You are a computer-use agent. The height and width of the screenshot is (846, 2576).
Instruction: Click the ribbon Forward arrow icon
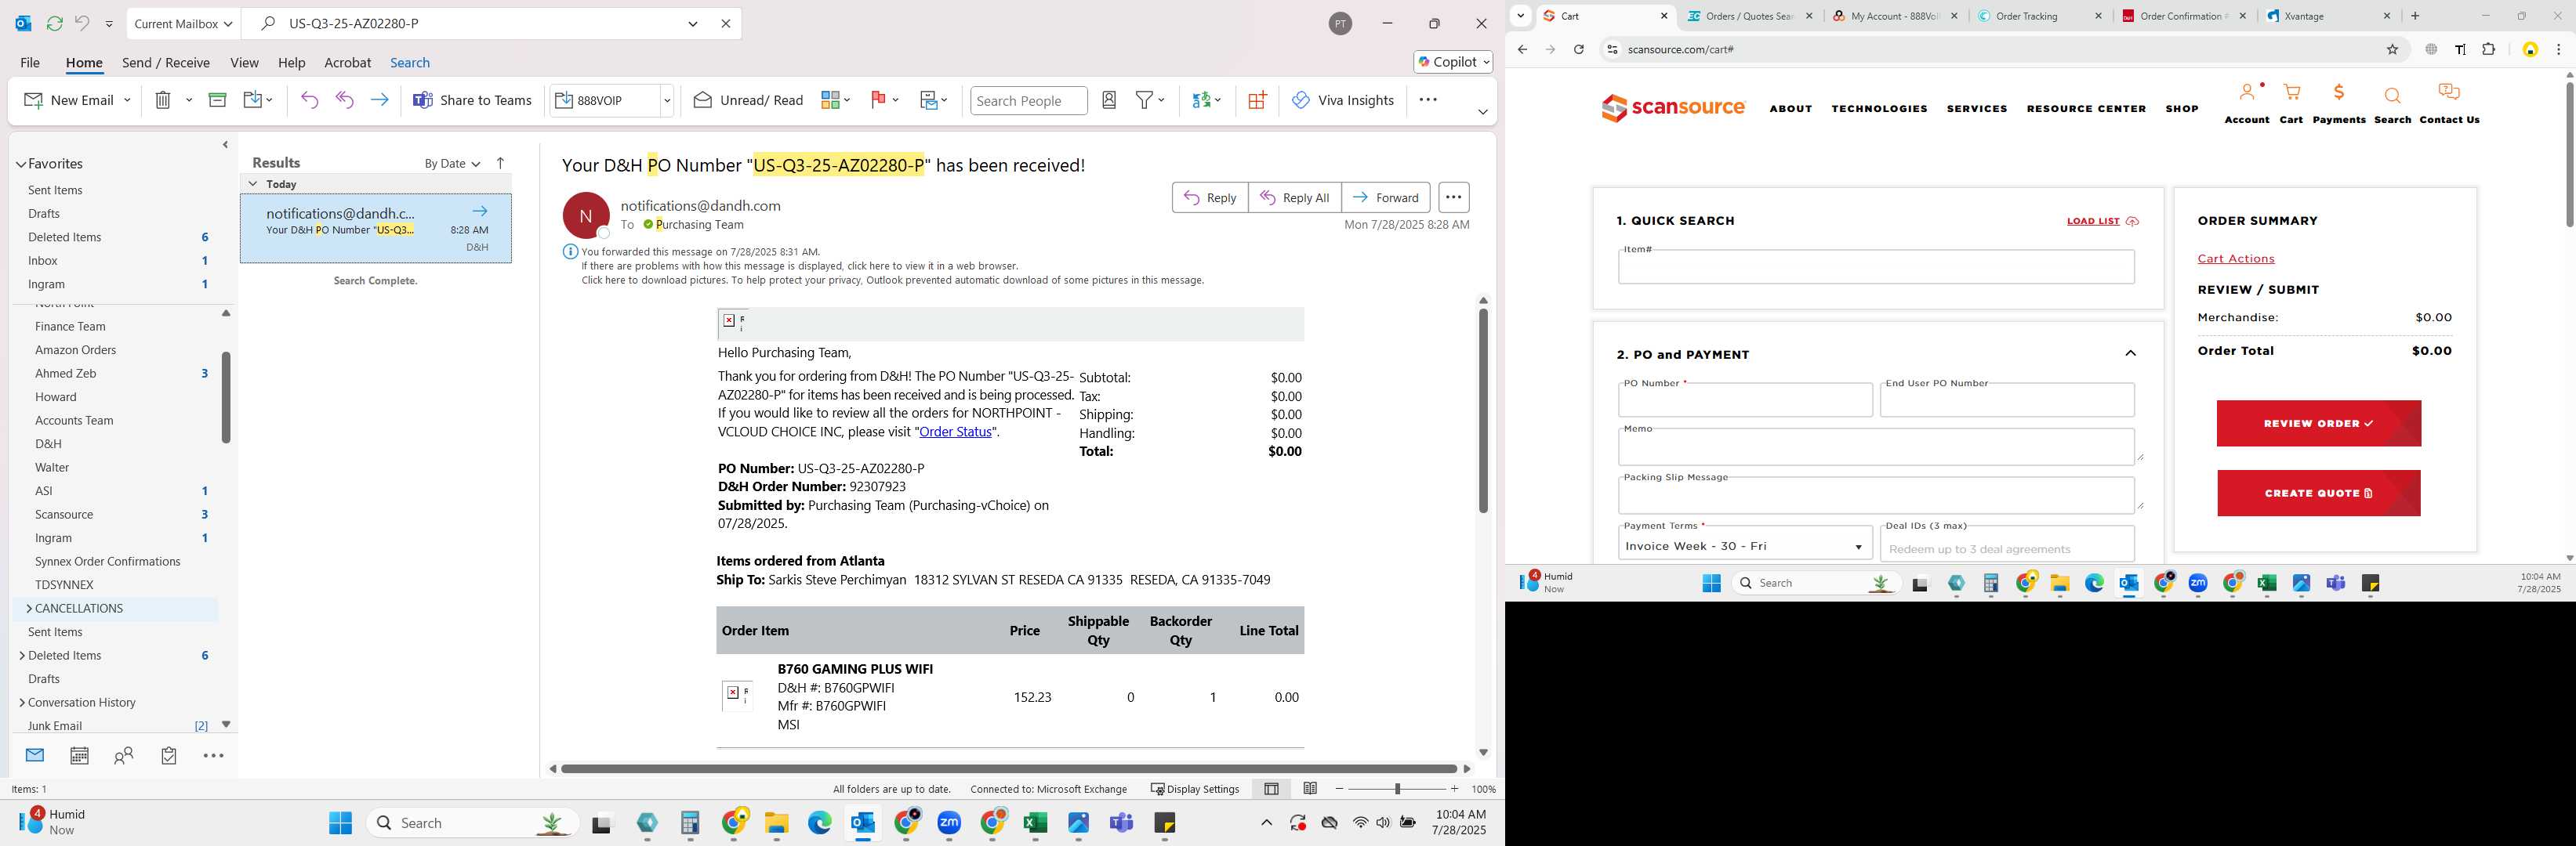click(x=379, y=100)
